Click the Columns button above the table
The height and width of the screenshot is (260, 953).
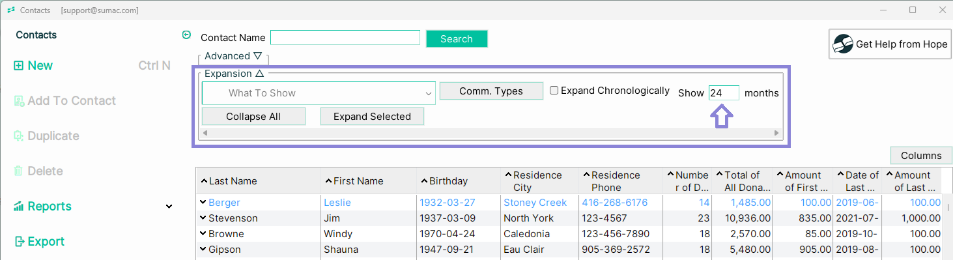[921, 156]
